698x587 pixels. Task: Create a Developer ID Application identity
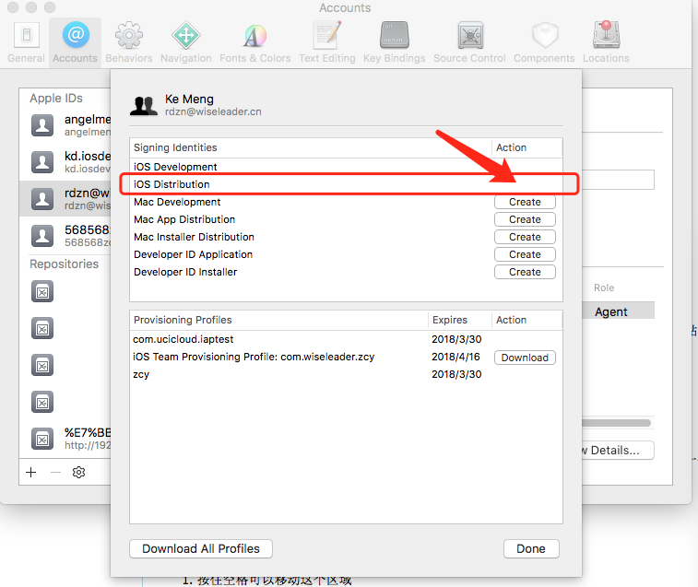[x=525, y=254]
